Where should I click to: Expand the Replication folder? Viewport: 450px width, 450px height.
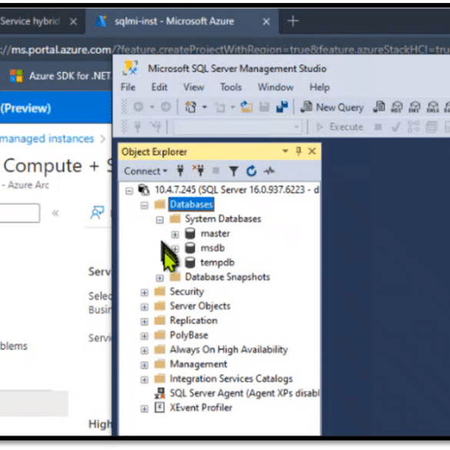145,322
